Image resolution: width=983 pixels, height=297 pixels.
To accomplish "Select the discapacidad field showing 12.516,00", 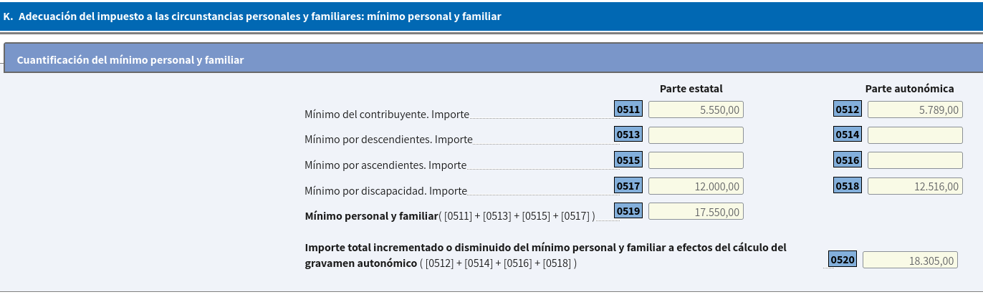I will [915, 186].
